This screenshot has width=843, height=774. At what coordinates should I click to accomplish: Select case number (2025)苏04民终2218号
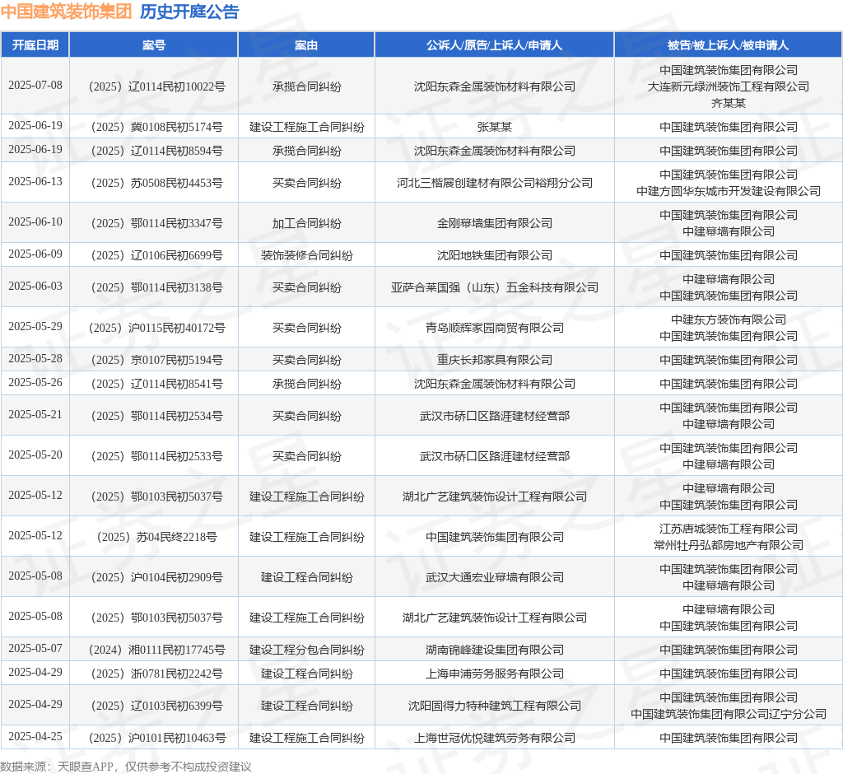(156, 537)
